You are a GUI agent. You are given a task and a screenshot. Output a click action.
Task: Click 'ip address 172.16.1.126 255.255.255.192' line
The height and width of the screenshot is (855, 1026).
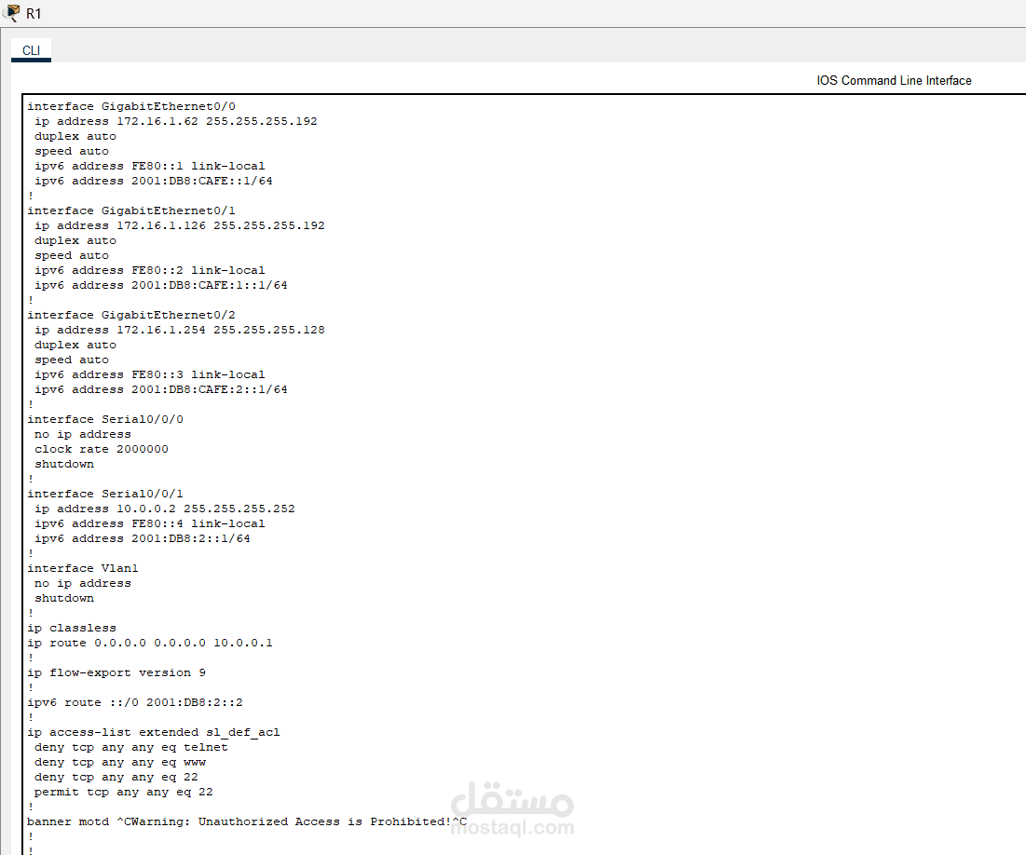[180, 225]
